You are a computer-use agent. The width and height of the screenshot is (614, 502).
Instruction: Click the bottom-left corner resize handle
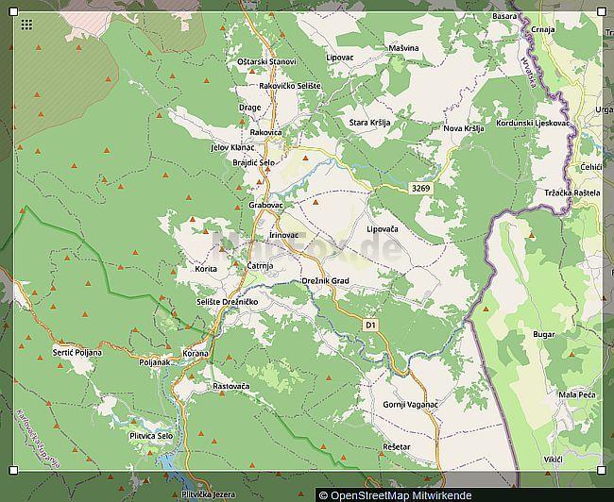[13, 470]
